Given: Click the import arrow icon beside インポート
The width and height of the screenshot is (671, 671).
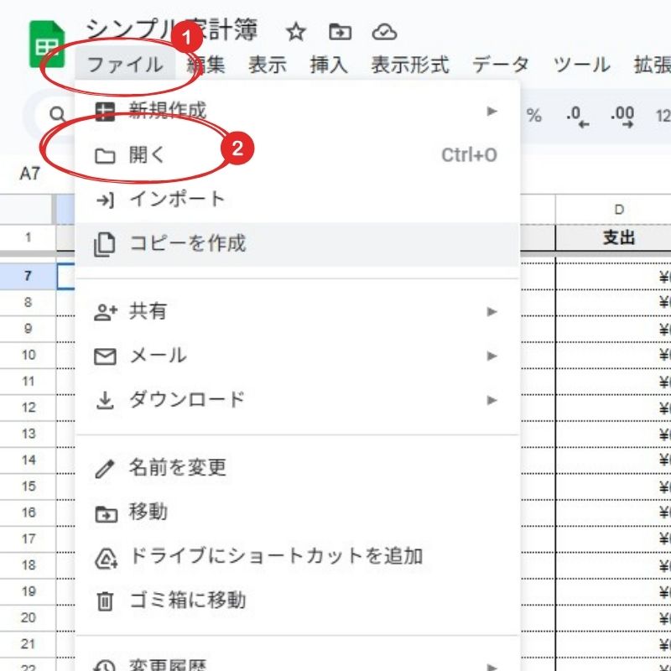Looking at the screenshot, I should click(x=105, y=200).
